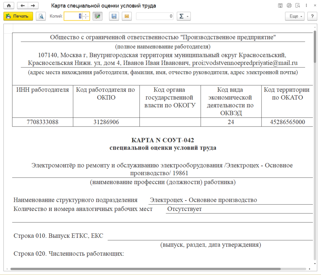Open the Еще menu
This screenshot has width=321, height=275.
295,16
